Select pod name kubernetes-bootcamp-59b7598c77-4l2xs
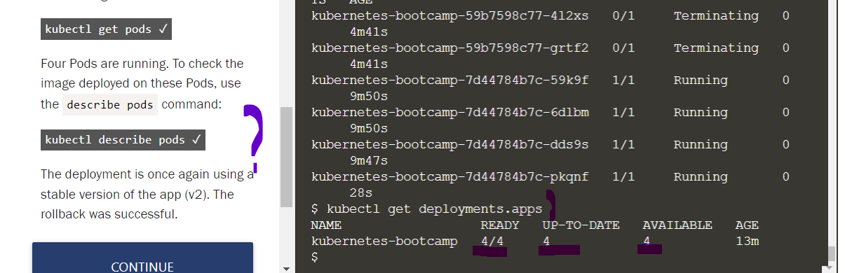 point(450,15)
